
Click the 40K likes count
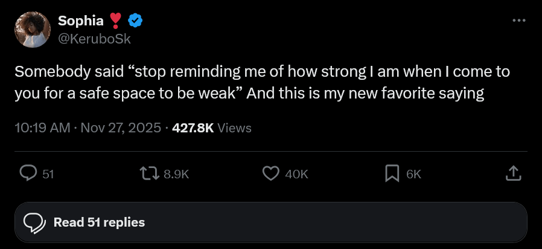[x=296, y=174]
